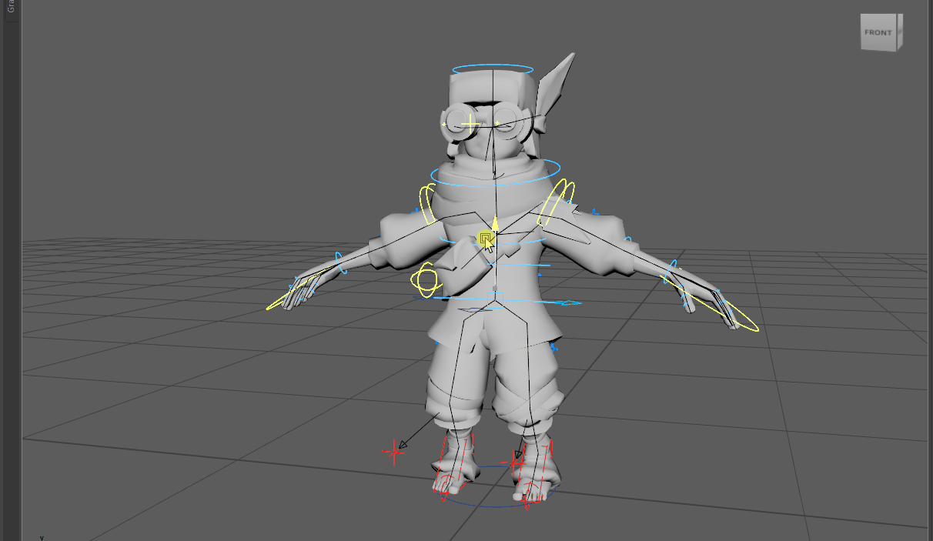Click the yellow up-arrow gizmo at the spine
Screen dimensions: 933x541
tap(497, 223)
